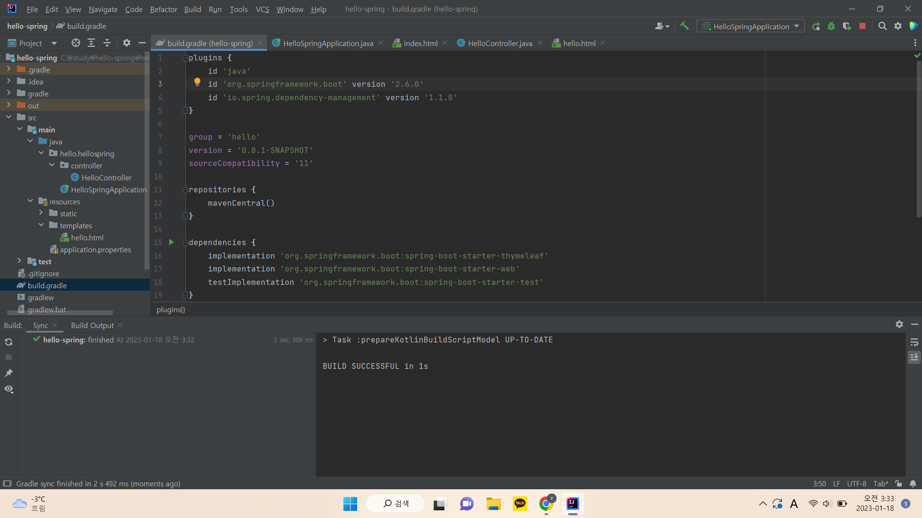This screenshot has width=922, height=518.
Task: Toggle scroll to end in build output
Action: [914, 357]
